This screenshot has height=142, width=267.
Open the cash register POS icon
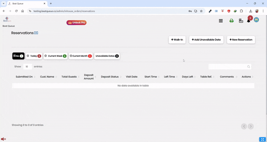241,21
